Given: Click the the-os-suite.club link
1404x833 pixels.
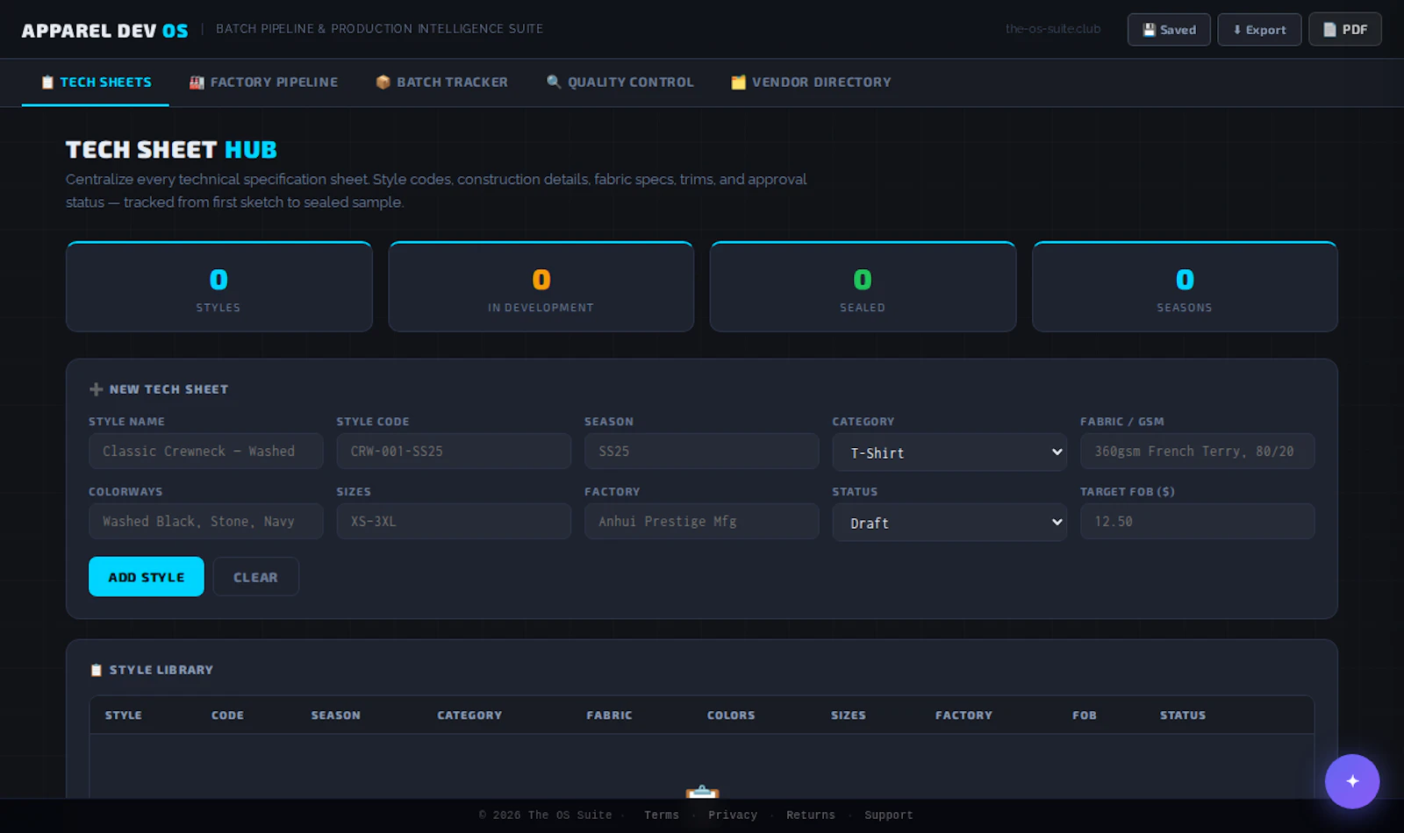Looking at the screenshot, I should [1053, 29].
